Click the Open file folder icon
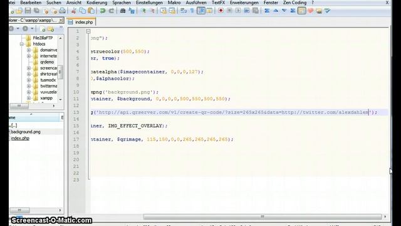The width and height of the screenshot is (401, 226). 19,11
